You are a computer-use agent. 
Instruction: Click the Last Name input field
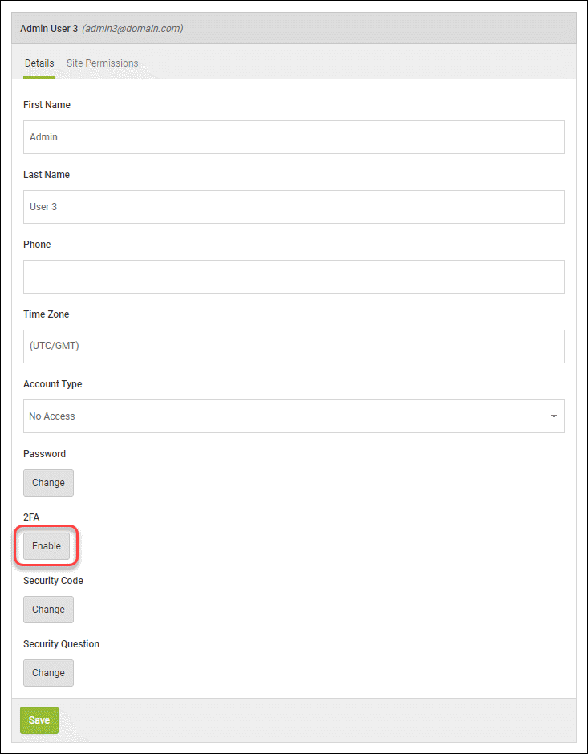click(294, 207)
